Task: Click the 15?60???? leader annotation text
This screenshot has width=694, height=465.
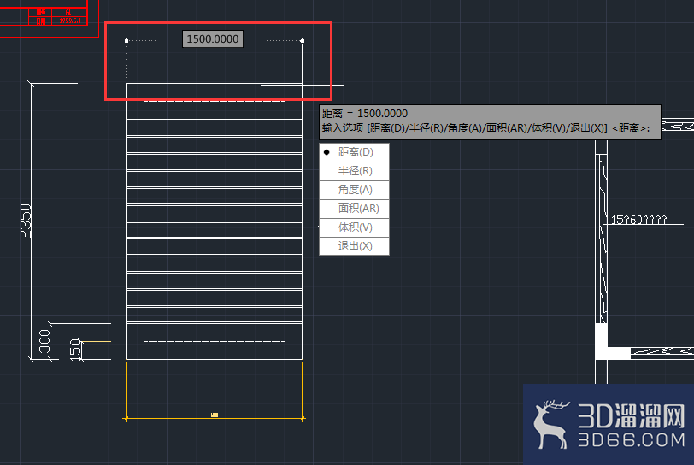Action: pyautogui.click(x=638, y=220)
